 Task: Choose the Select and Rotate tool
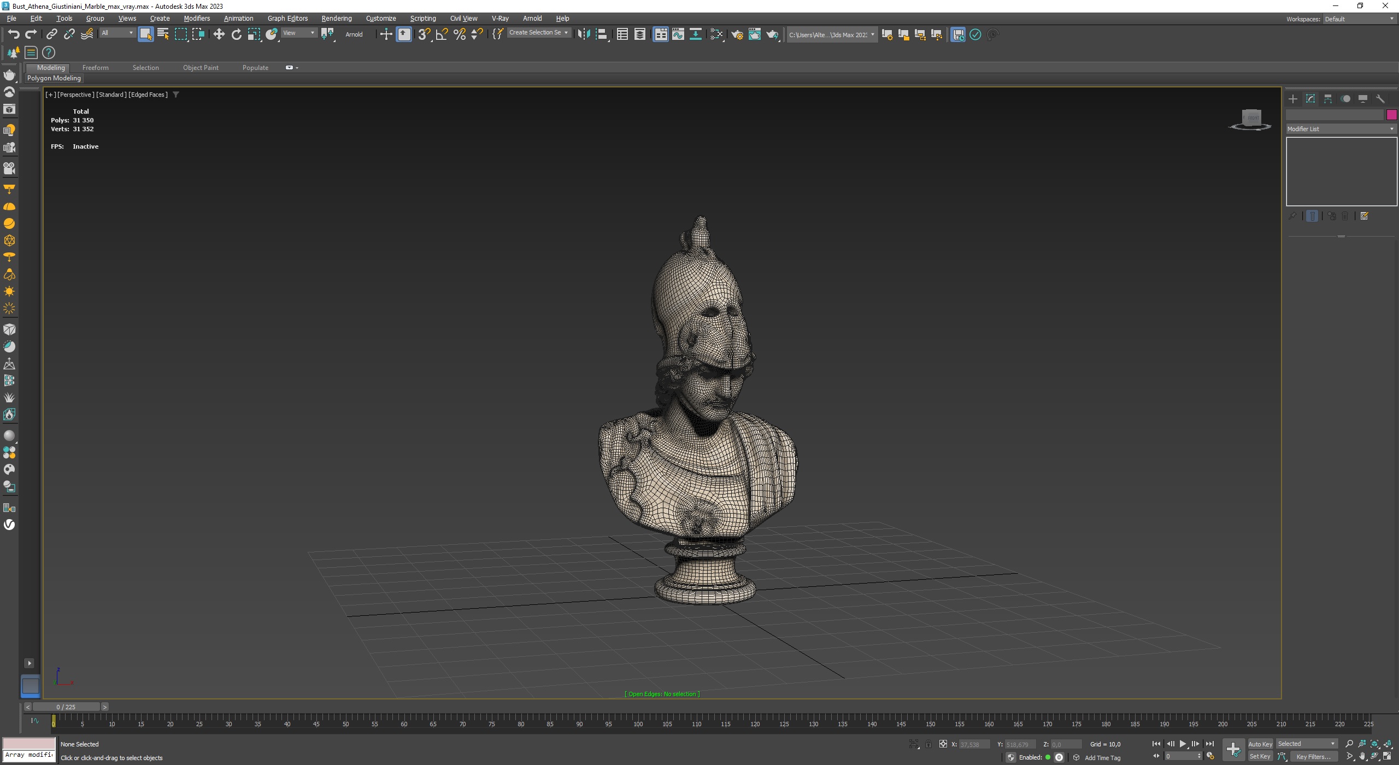(236, 34)
